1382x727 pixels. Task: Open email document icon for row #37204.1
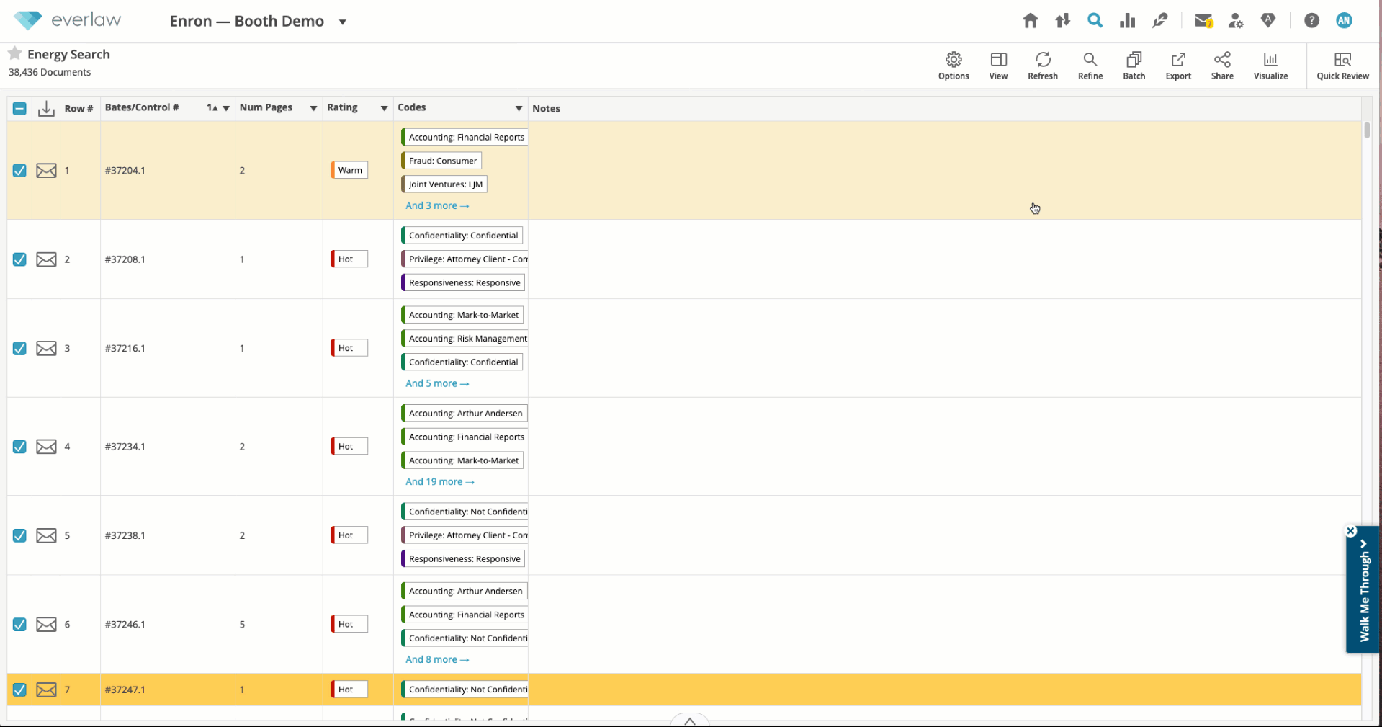pos(46,171)
